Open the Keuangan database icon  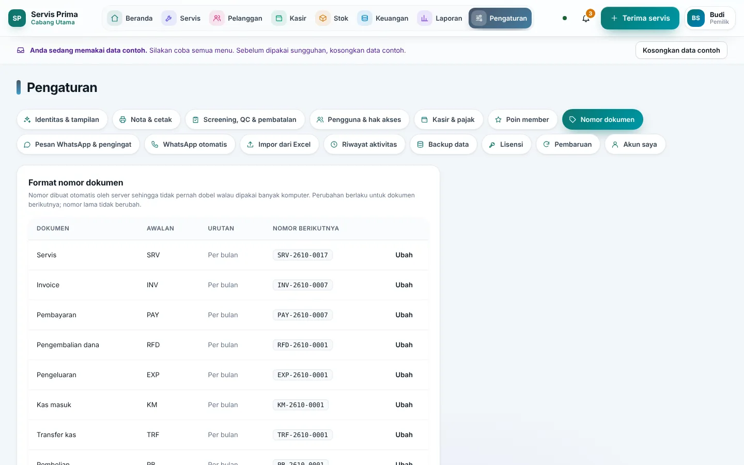[x=365, y=18]
